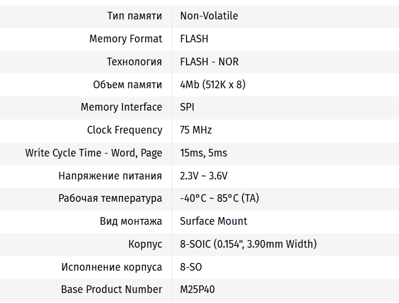399x303 pixels.
Task: Select the "2.3V ~ 3.6V" value
Action: (x=204, y=176)
